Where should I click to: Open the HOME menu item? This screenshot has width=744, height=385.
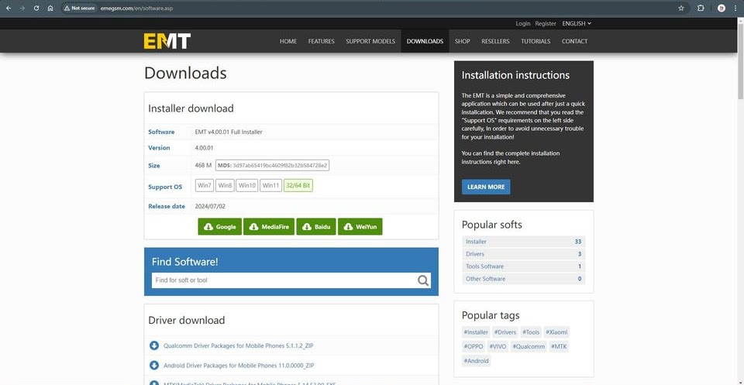(x=288, y=41)
